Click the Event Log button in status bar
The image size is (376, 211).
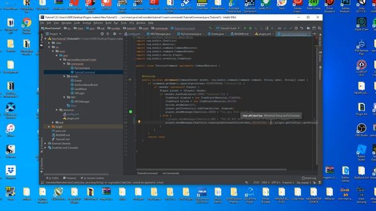coord(308,178)
